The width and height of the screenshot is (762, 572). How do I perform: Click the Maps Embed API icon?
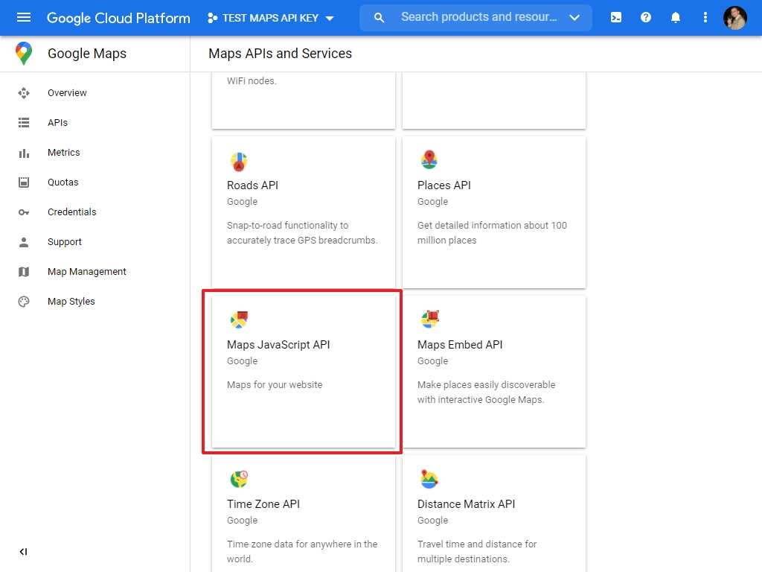point(429,319)
